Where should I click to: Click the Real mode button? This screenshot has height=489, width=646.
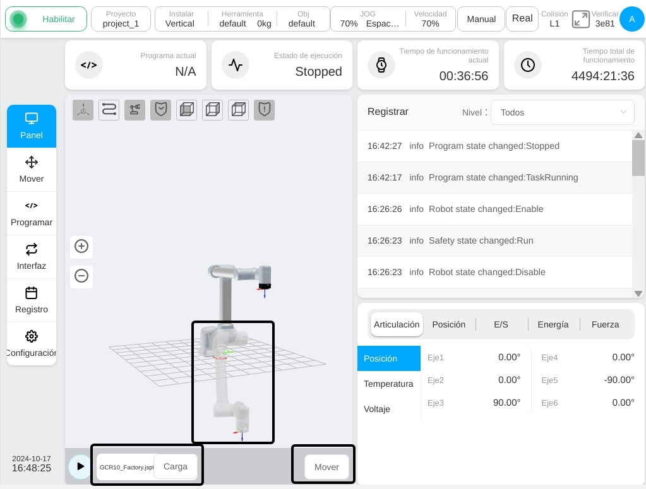click(x=522, y=18)
